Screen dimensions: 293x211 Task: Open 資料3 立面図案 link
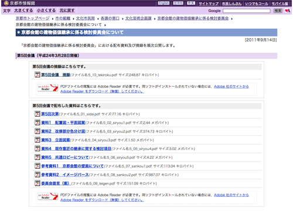pos(56,140)
